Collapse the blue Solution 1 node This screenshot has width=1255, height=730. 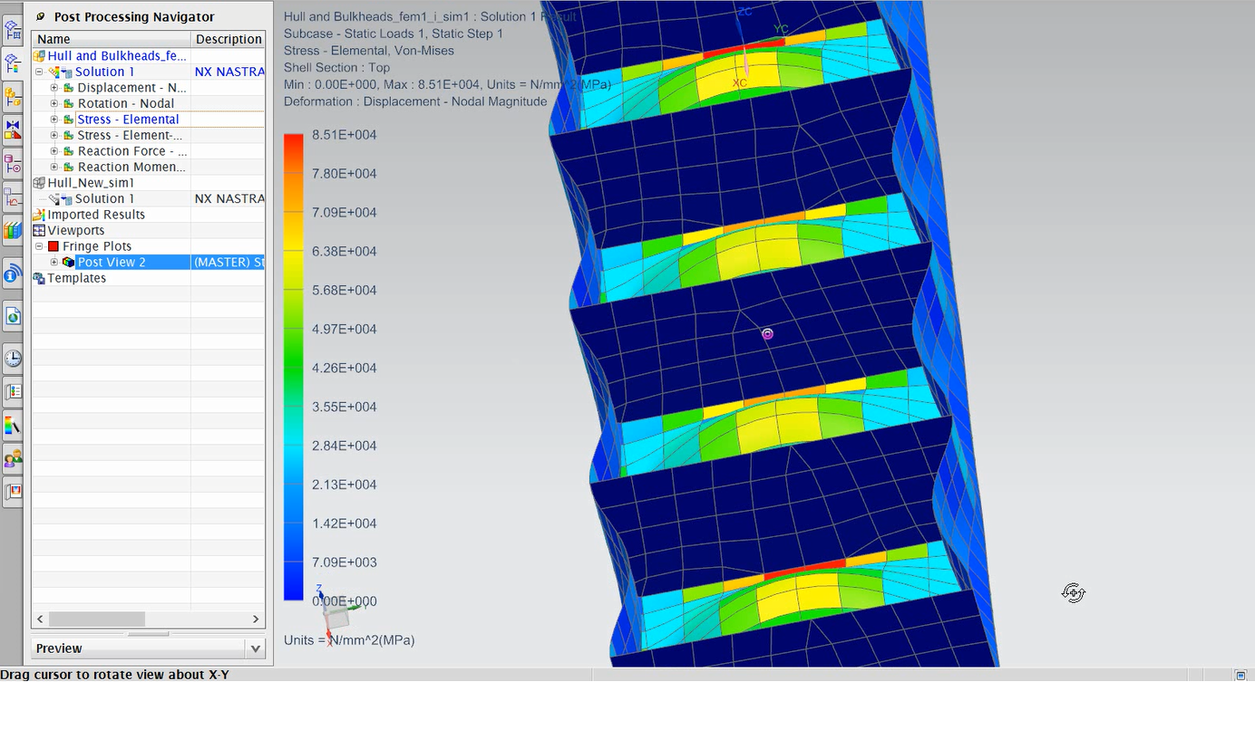39,72
